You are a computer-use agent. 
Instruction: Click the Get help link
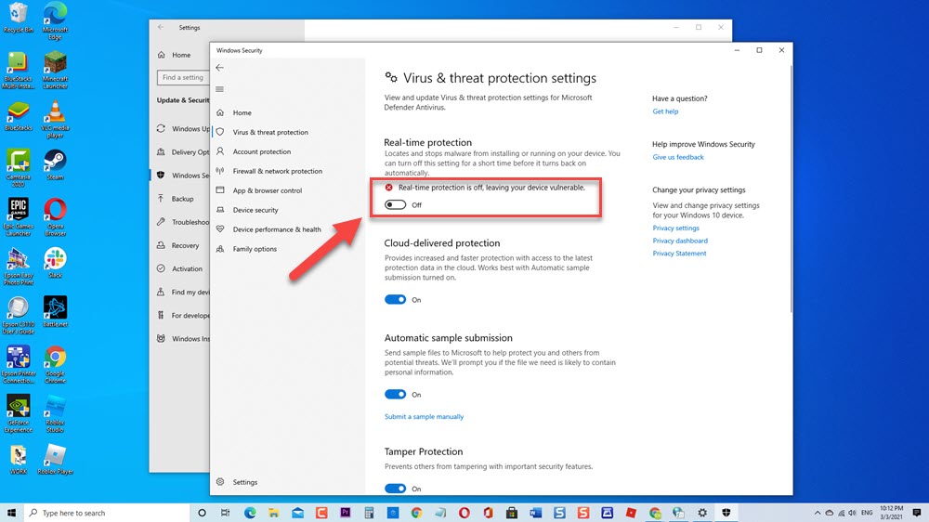pyautogui.click(x=665, y=111)
